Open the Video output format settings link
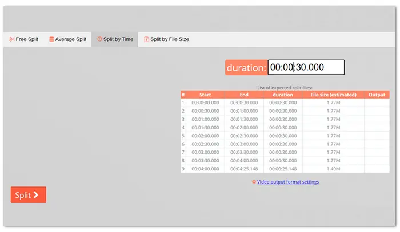 pyautogui.click(x=288, y=182)
